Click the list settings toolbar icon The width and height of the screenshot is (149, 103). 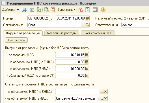point(95,10)
